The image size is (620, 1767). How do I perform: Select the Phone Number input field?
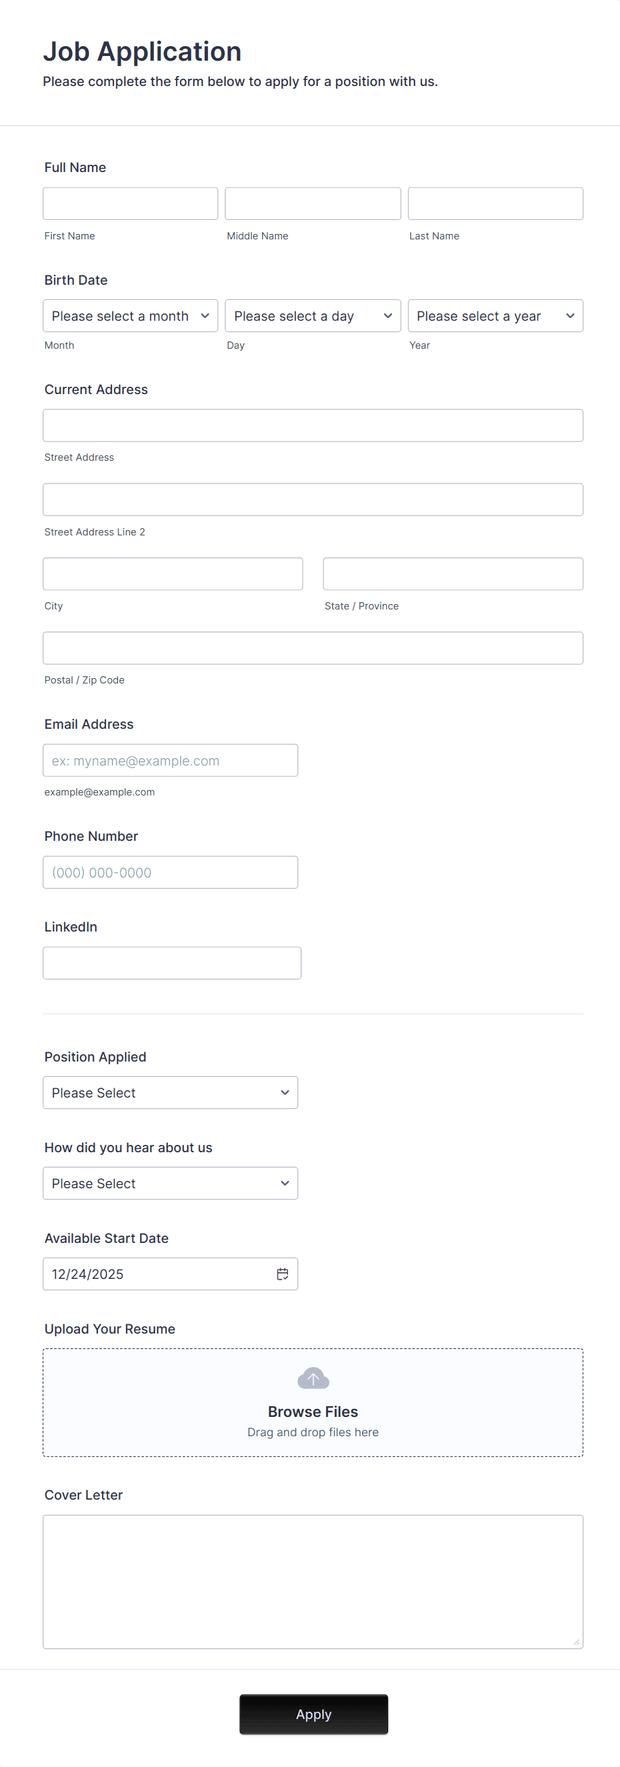[x=169, y=872]
